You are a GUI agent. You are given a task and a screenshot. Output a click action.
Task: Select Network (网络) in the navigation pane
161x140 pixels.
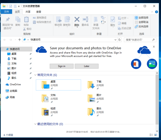(x=17, y=97)
